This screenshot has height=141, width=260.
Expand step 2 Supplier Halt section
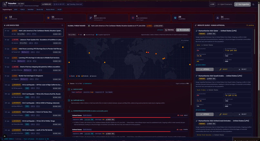(x=69, y=100)
